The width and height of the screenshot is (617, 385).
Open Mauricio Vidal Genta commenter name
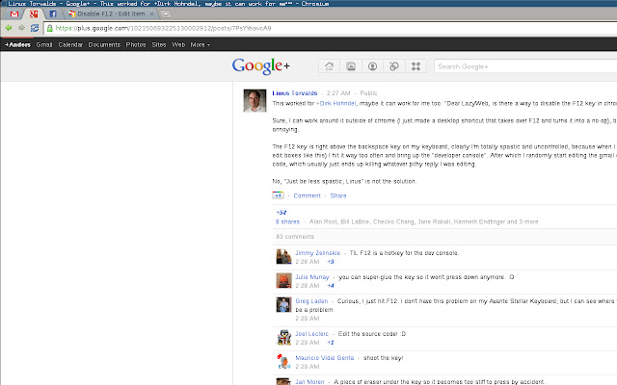point(325,358)
